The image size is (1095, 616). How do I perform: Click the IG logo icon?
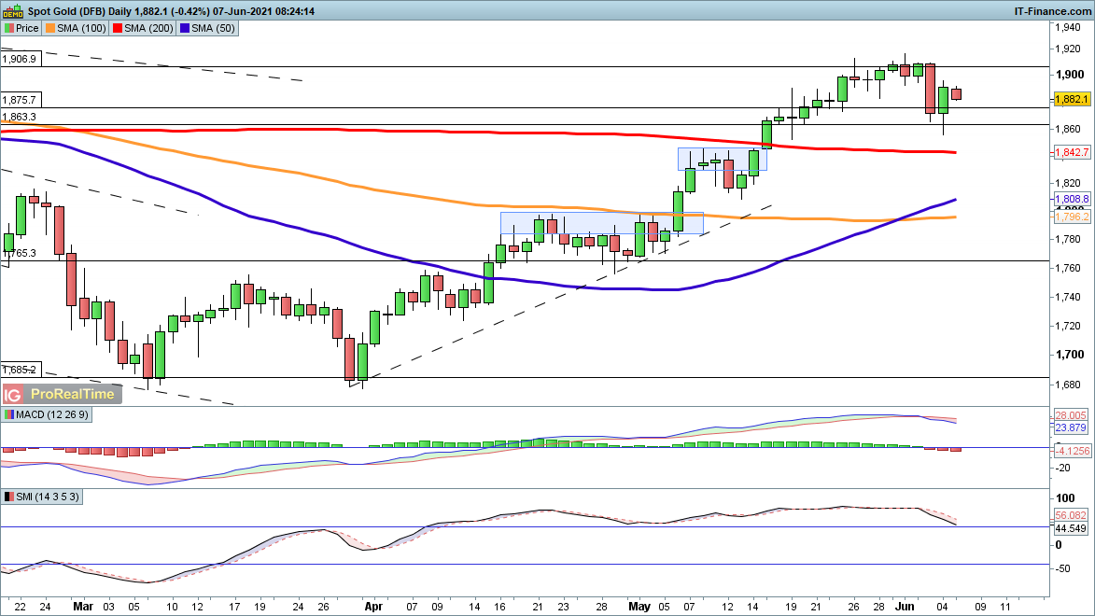(14, 395)
